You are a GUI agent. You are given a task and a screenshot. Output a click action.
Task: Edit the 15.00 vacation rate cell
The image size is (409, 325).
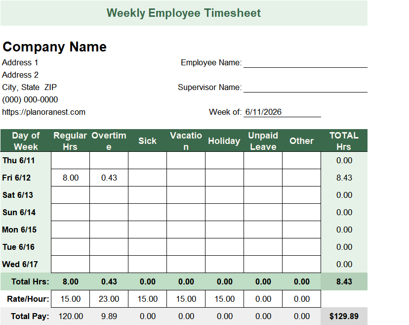186,299
